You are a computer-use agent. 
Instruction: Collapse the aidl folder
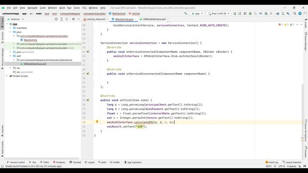tap(10, 56)
